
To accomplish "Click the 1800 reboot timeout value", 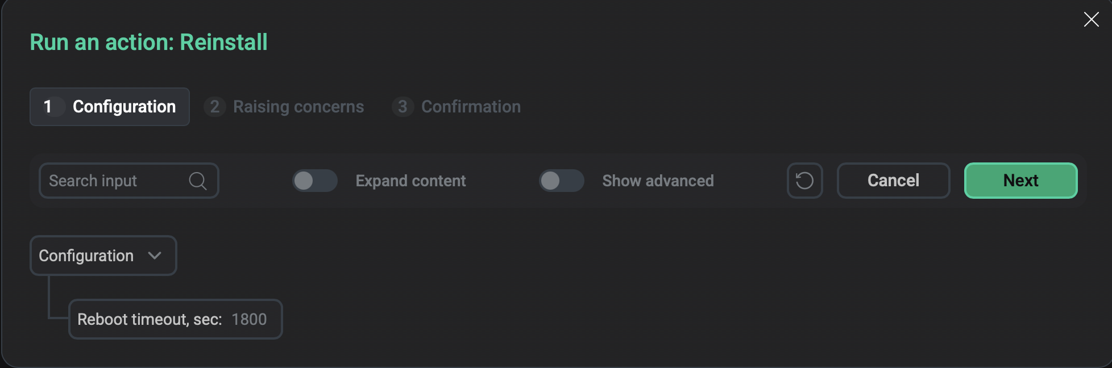I will click(249, 319).
